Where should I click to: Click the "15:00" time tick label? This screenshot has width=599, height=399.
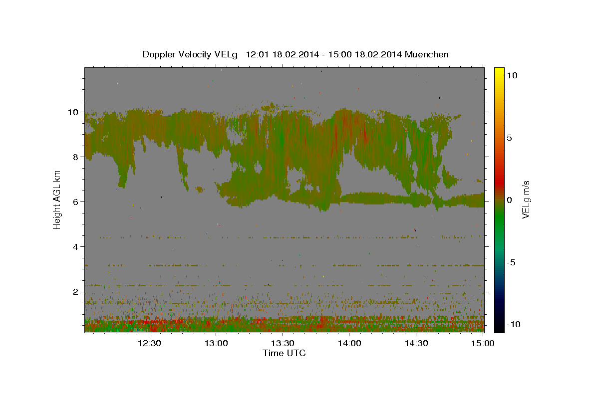pos(483,343)
